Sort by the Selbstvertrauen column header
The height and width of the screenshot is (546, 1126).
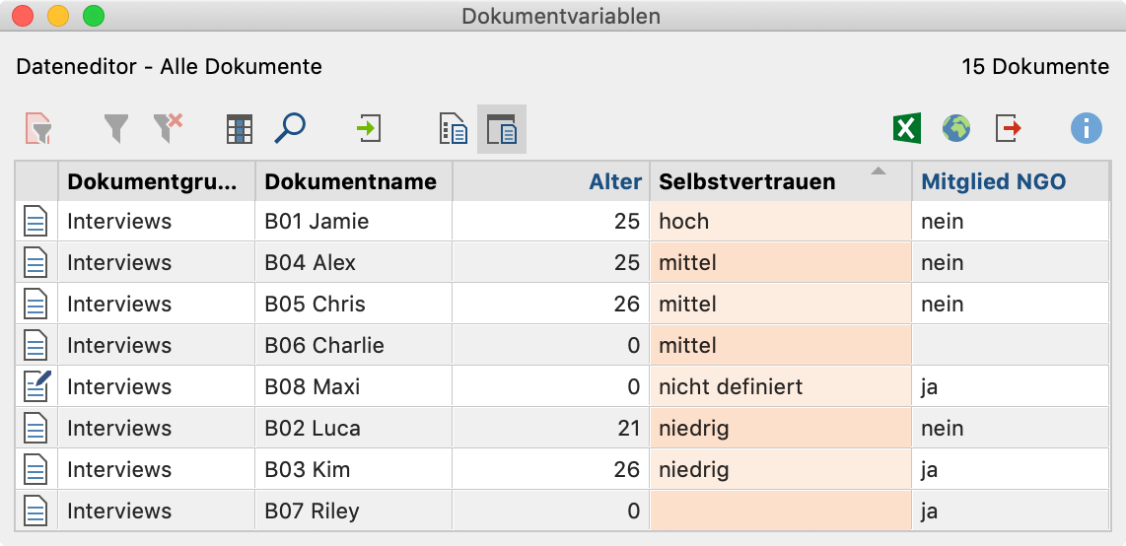746,182
